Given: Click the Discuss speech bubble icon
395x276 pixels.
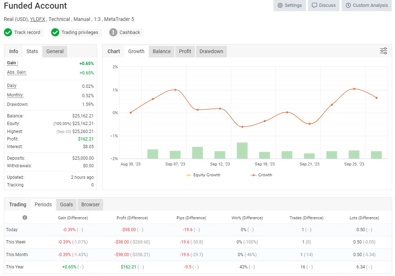Looking at the screenshot, I should coord(315,5).
